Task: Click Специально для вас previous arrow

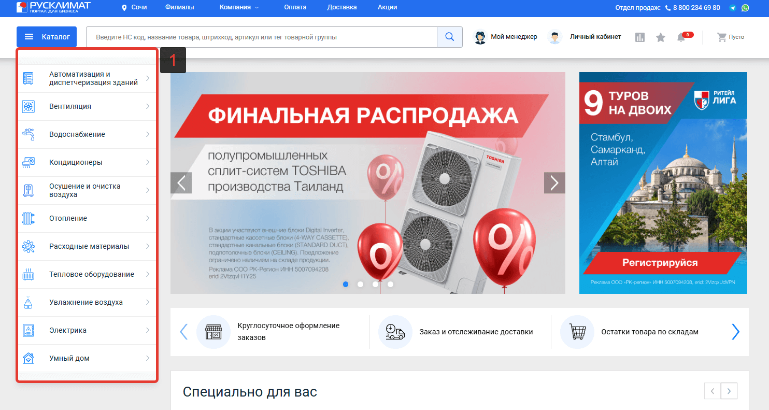Action: (x=713, y=391)
